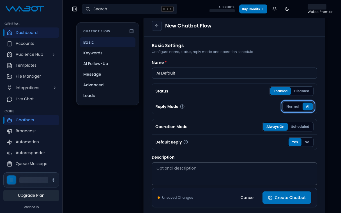Image resolution: width=341 pixels, height=213 pixels.
Task: Click the Automation lightning icon
Action: tap(10, 142)
